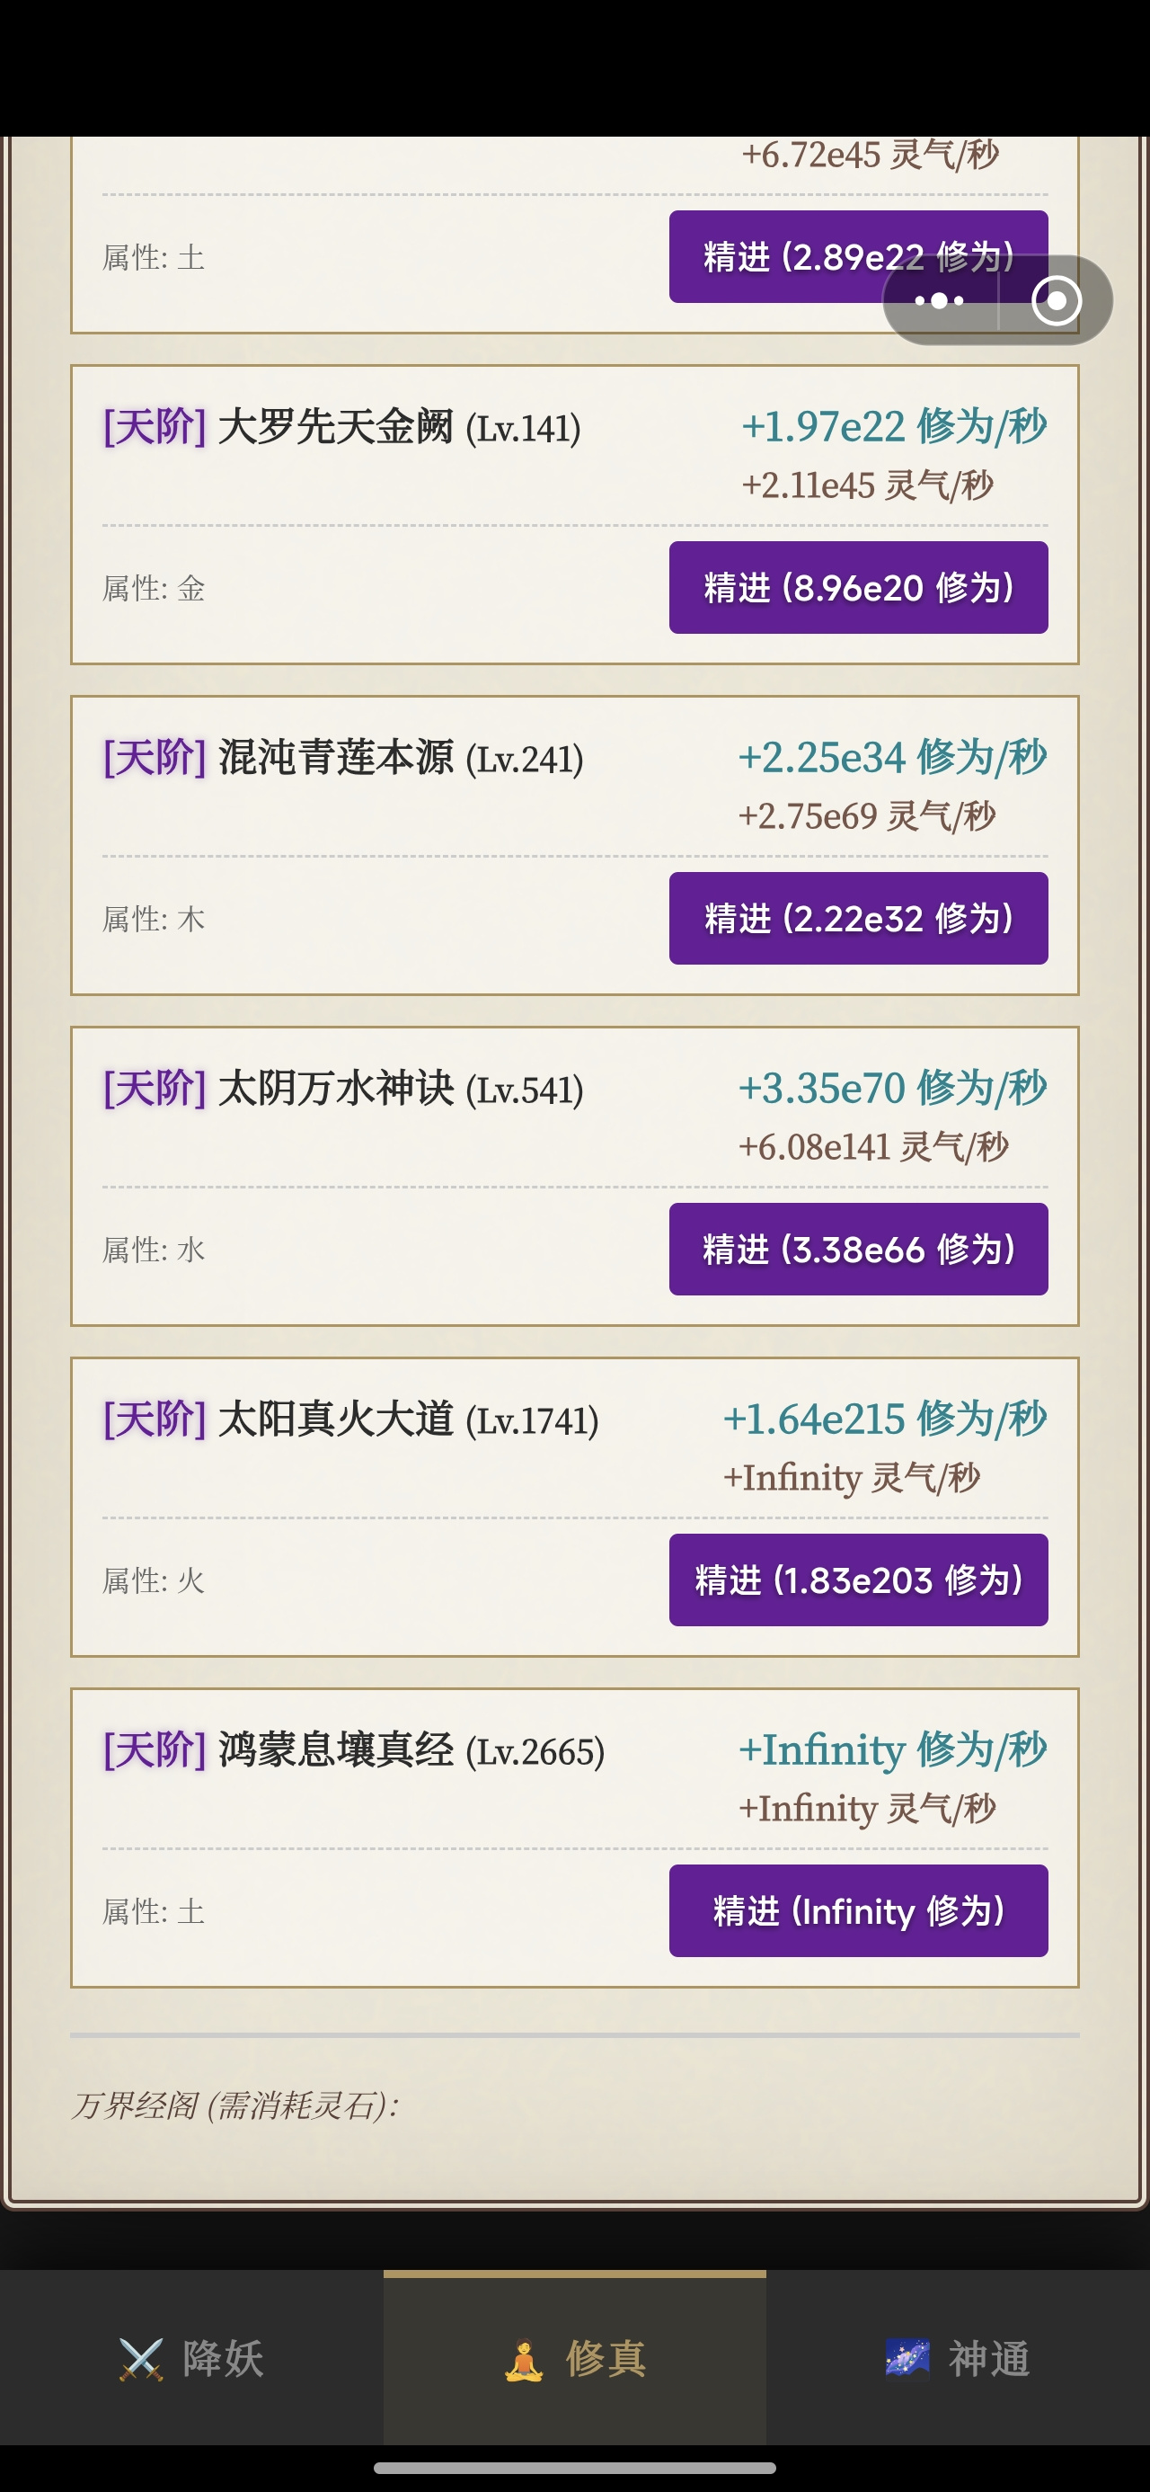Screen dimensions: 1150x2492
Task: Select the 太阴万水神诀 technique title
Action: coord(336,1089)
